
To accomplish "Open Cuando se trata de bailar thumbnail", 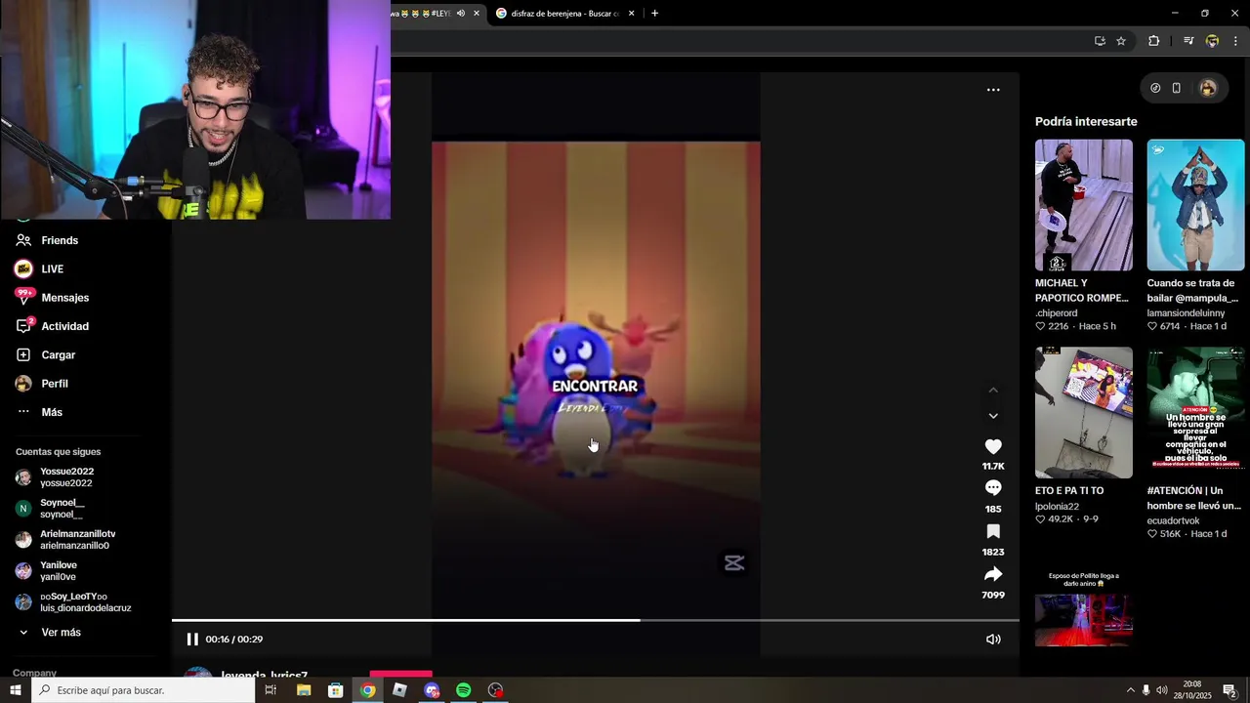I will 1195,205.
